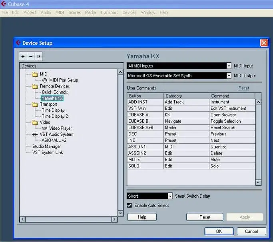Click device tree scroll left arrow
The height and width of the screenshot is (242, 273).
coord(23,219)
